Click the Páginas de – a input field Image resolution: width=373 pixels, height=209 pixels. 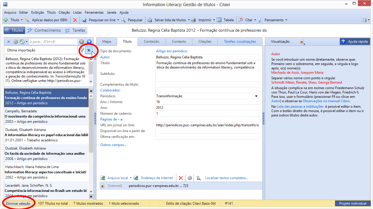(207, 119)
